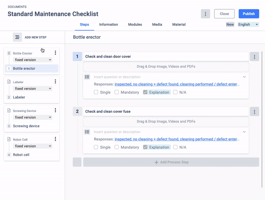Viewport: 265px width, 200px height.
Task: Uncheck Explanation in step 2
Action: 145,147
